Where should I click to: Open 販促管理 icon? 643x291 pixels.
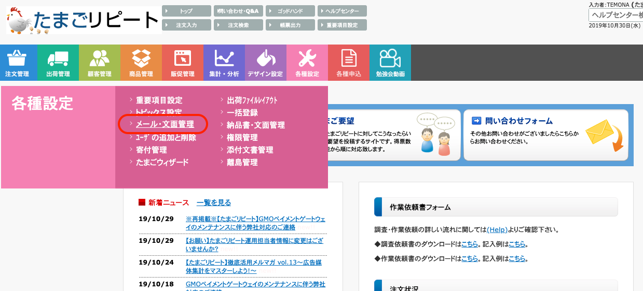pyautogui.click(x=183, y=63)
